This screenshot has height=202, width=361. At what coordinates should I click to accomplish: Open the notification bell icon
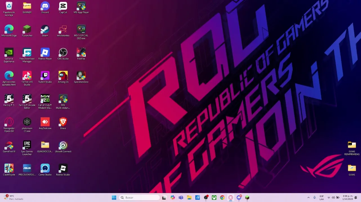coord(356,198)
